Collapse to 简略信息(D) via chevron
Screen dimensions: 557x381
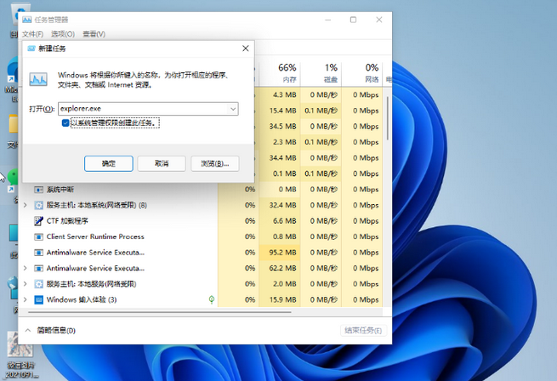[28, 331]
